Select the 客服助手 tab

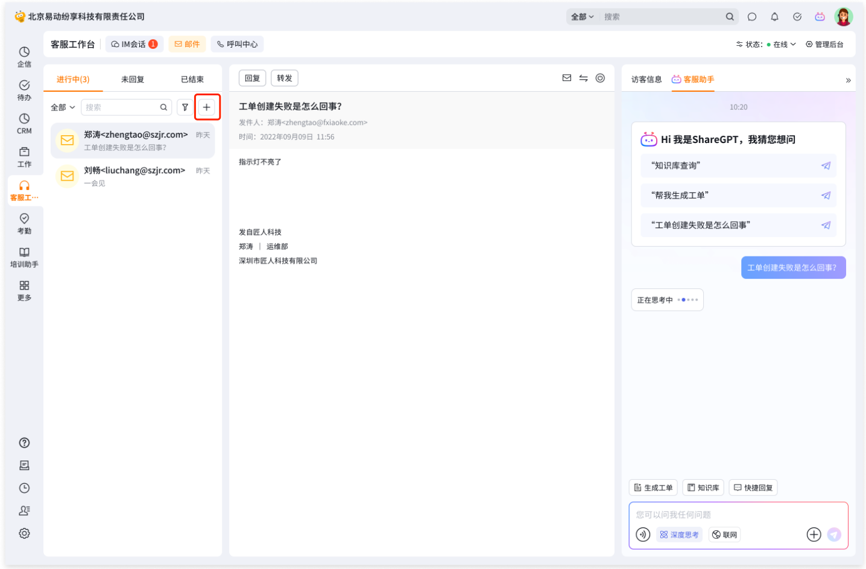tap(693, 79)
